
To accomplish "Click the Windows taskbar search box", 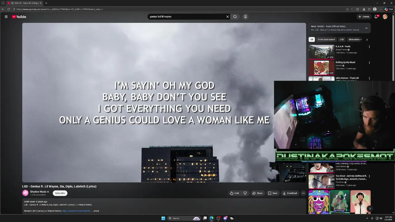I will (184, 218).
